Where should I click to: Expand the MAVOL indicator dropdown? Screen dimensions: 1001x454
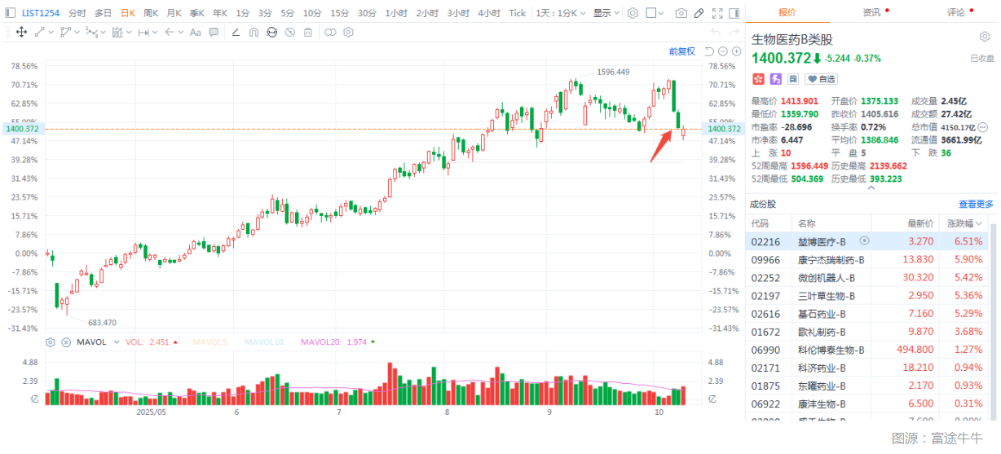point(117,342)
